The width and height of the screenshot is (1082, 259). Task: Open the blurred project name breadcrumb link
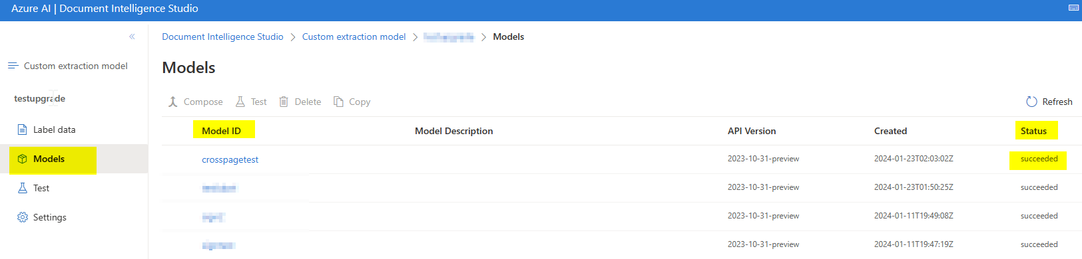point(449,37)
